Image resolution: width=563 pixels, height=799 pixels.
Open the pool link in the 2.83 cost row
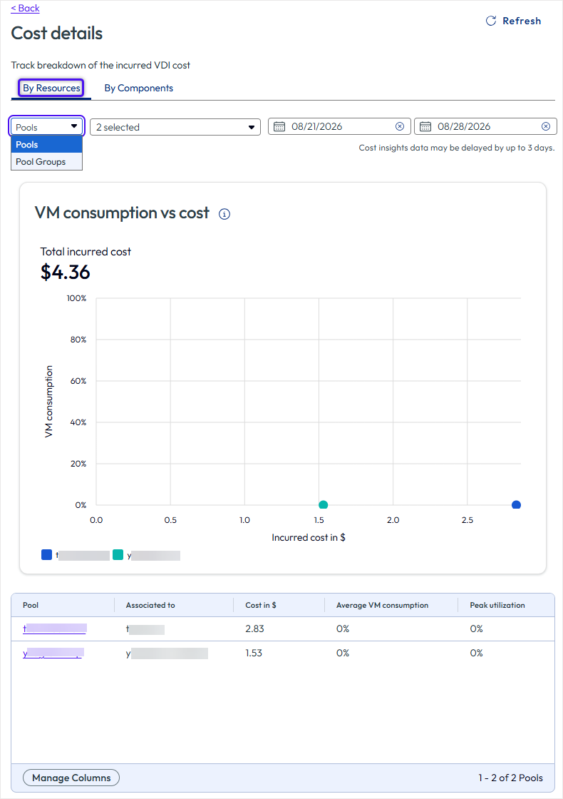[54, 628]
